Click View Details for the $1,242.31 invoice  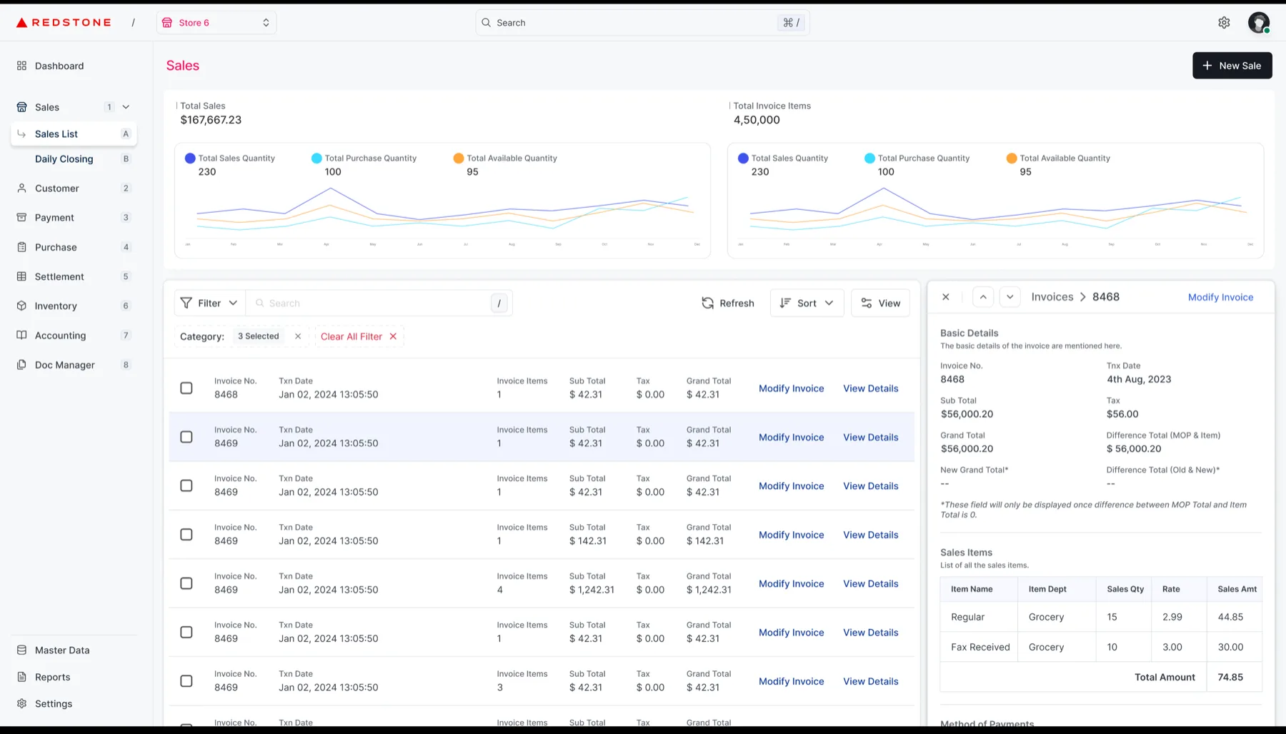coord(870,583)
